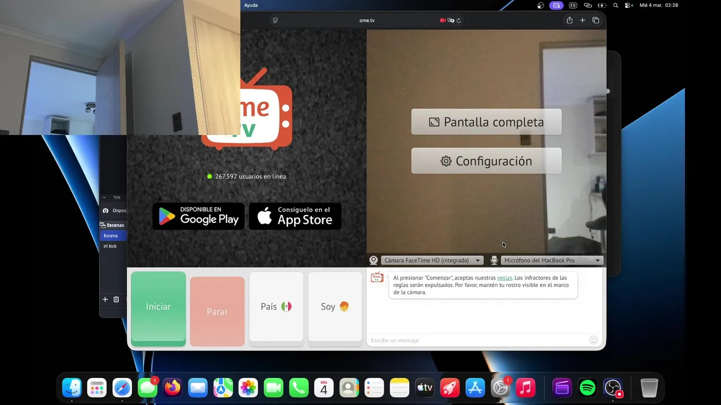Click the battery status icon
The width and height of the screenshot is (721, 405).
603,5
